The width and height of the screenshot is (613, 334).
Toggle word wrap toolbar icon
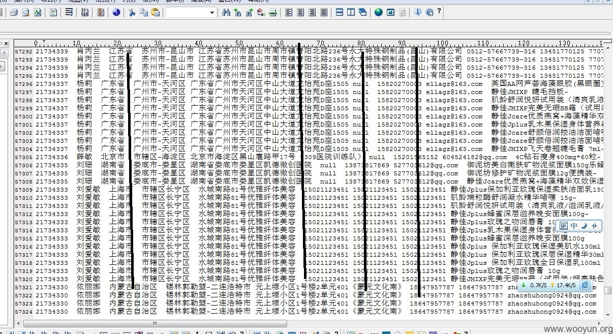[69, 12]
